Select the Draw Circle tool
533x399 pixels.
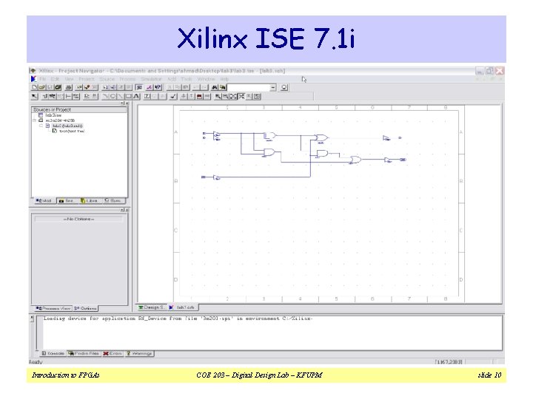(x=113, y=96)
